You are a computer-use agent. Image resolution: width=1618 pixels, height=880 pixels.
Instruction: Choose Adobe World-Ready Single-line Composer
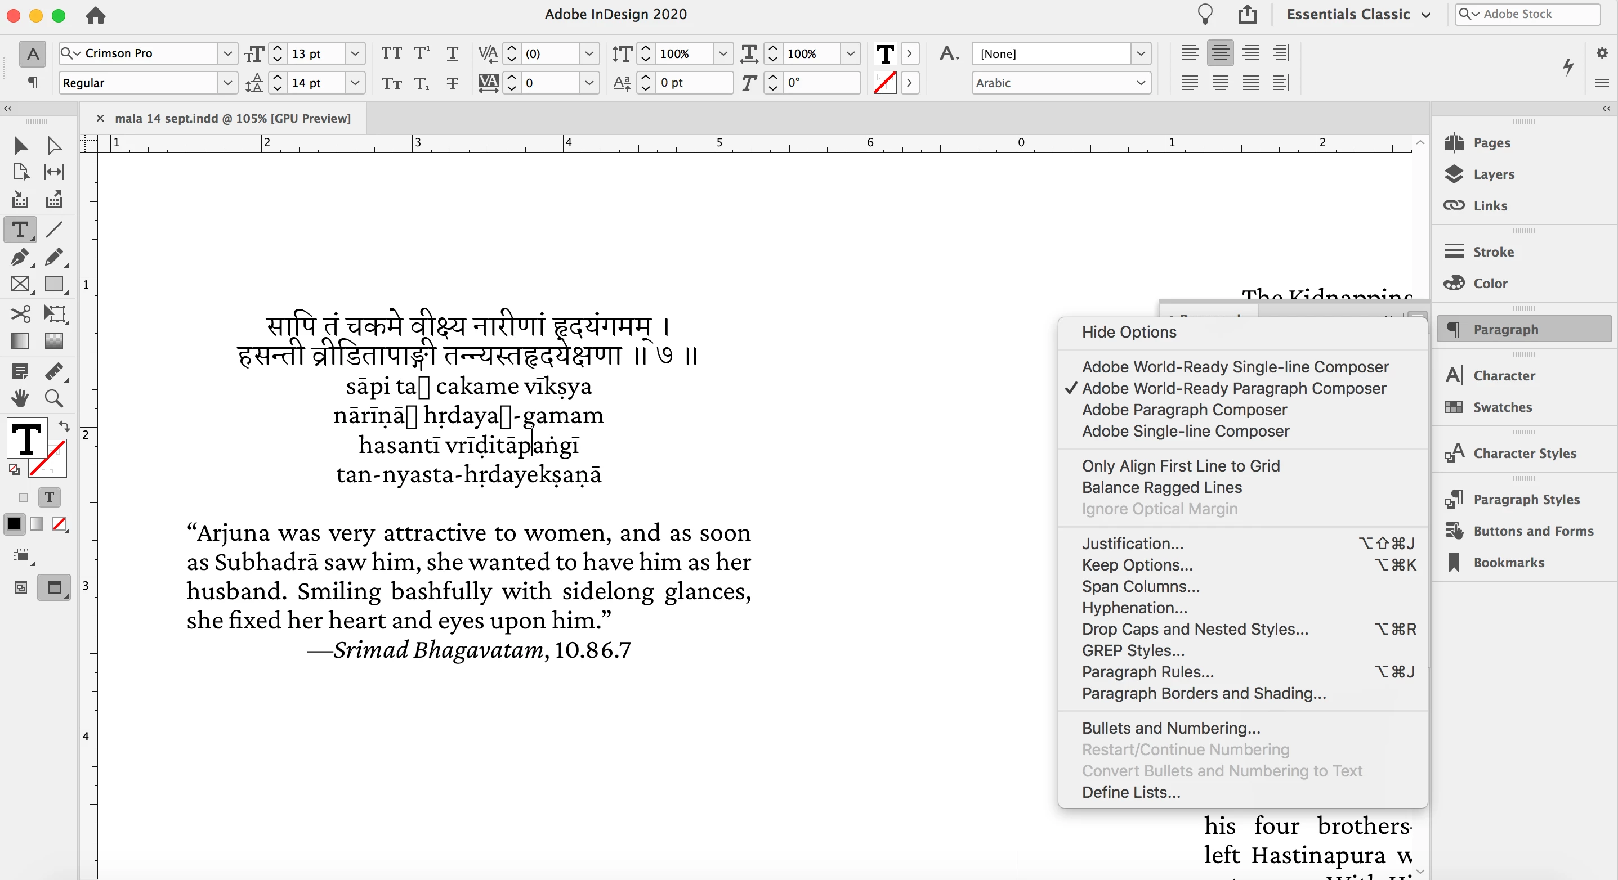(1235, 366)
